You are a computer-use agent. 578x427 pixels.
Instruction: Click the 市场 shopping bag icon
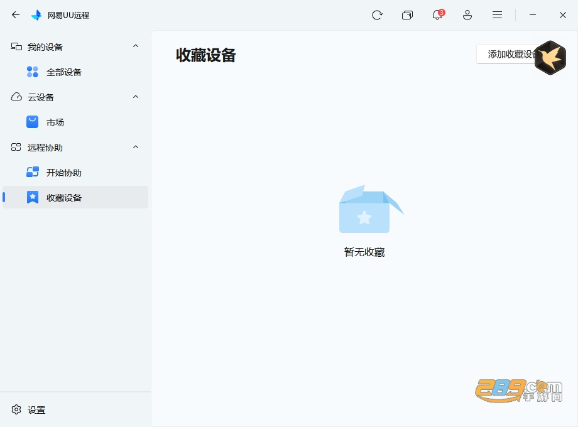coord(33,122)
